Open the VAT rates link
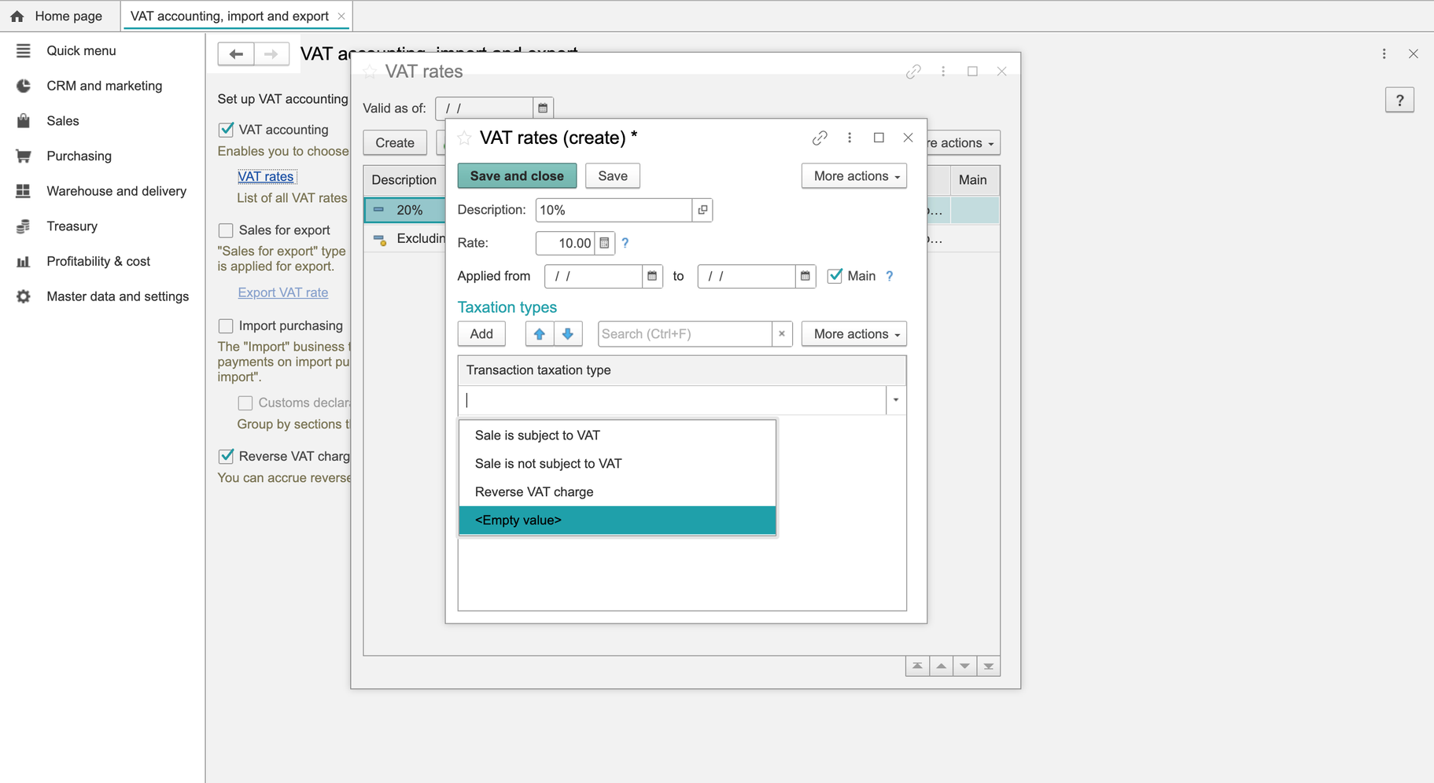The image size is (1434, 783). 266,176
